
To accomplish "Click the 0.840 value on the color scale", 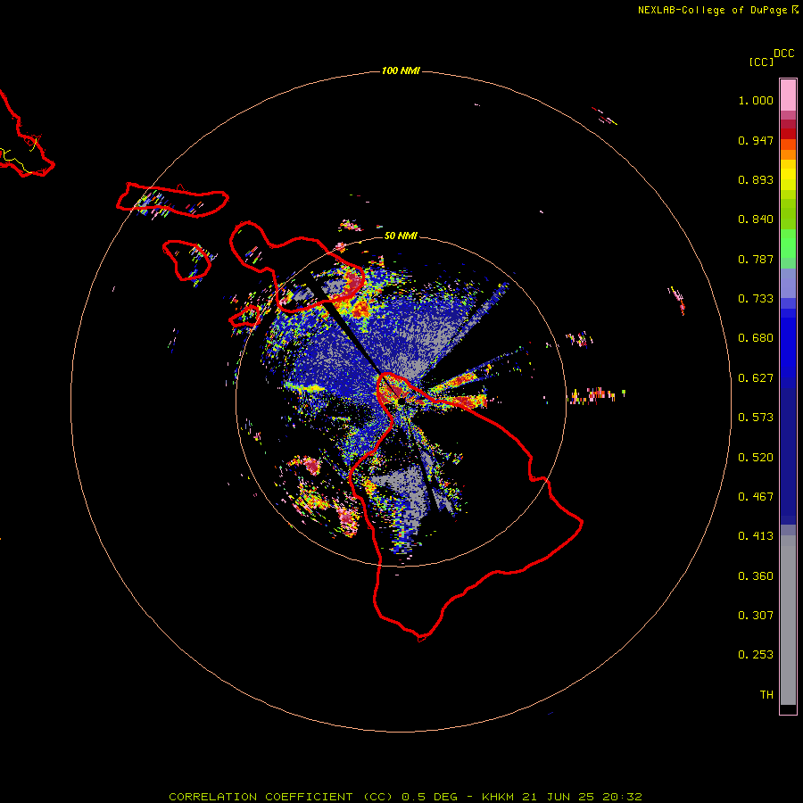I will coord(756,219).
